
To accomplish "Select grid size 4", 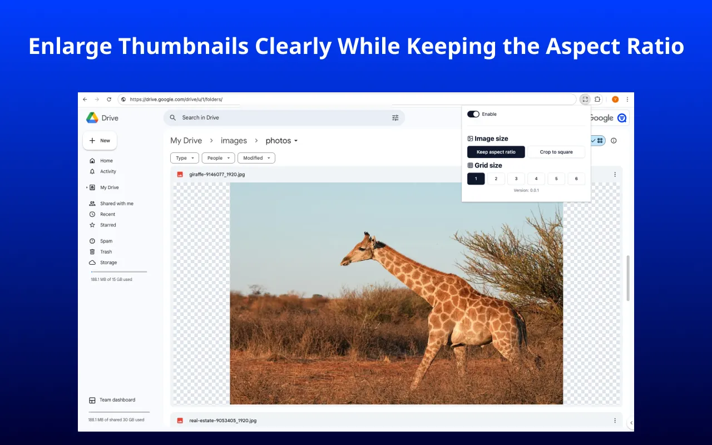I will tap(536, 178).
